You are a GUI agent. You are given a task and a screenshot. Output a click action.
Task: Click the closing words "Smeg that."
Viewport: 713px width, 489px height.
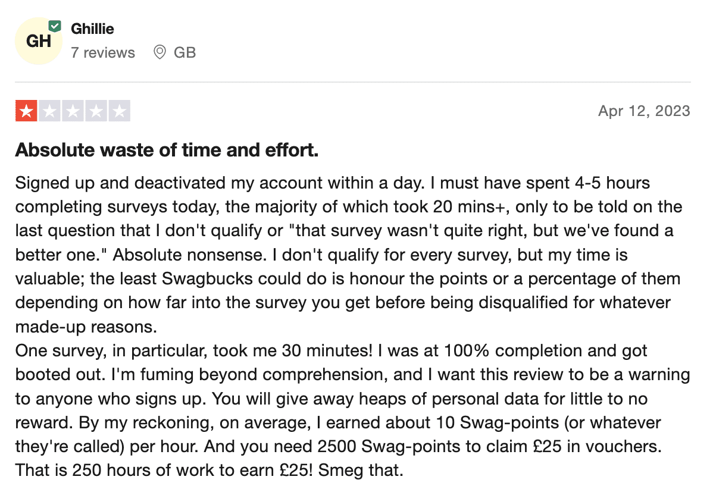point(361,471)
